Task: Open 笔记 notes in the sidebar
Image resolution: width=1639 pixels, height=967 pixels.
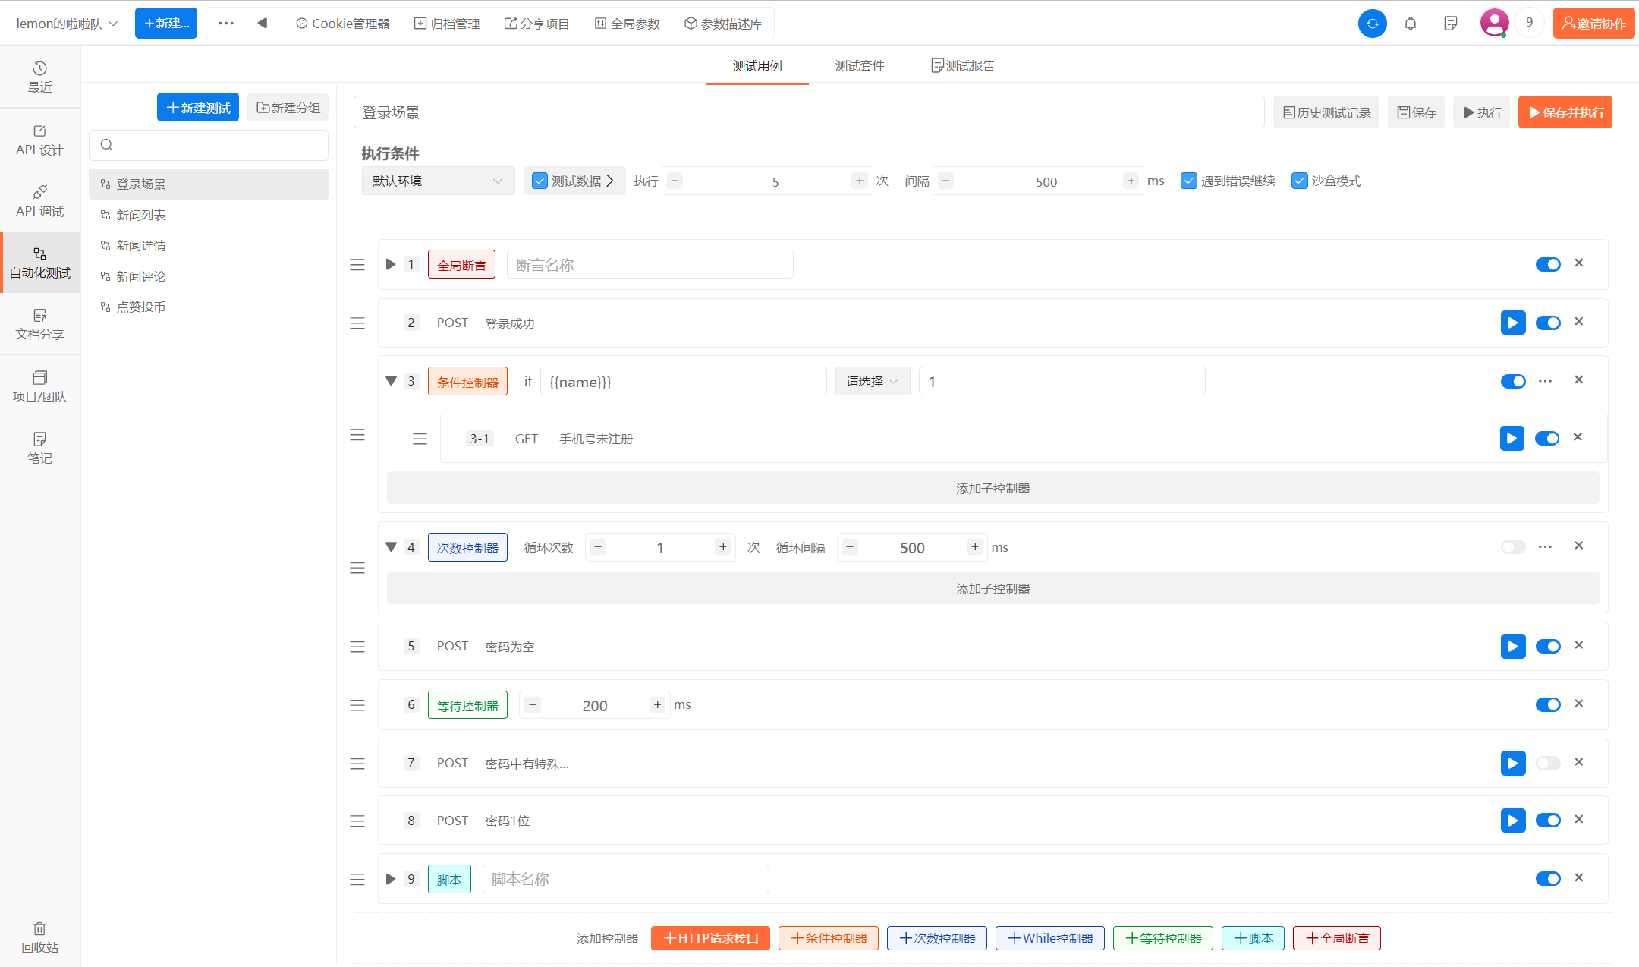Action: (x=39, y=448)
